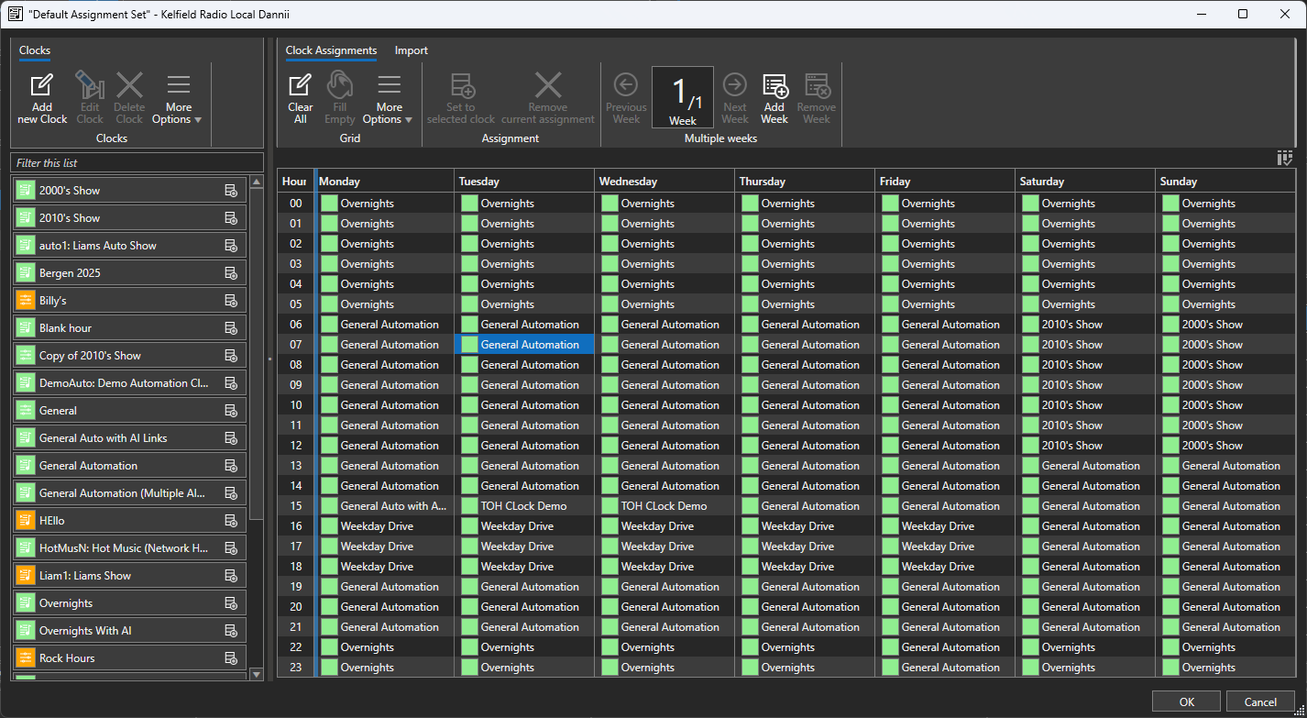This screenshot has width=1307, height=718.
Task: Click Add new Clock icon
Action: 42,86
